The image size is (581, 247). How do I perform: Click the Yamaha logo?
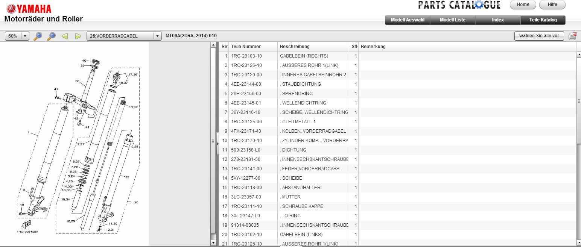[x=29, y=9]
